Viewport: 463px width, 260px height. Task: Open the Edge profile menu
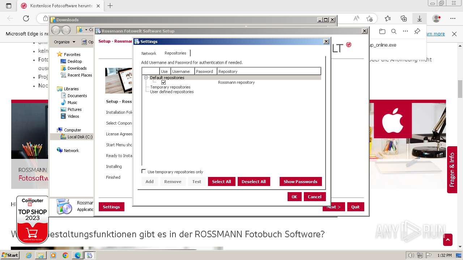tap(437, 18)
